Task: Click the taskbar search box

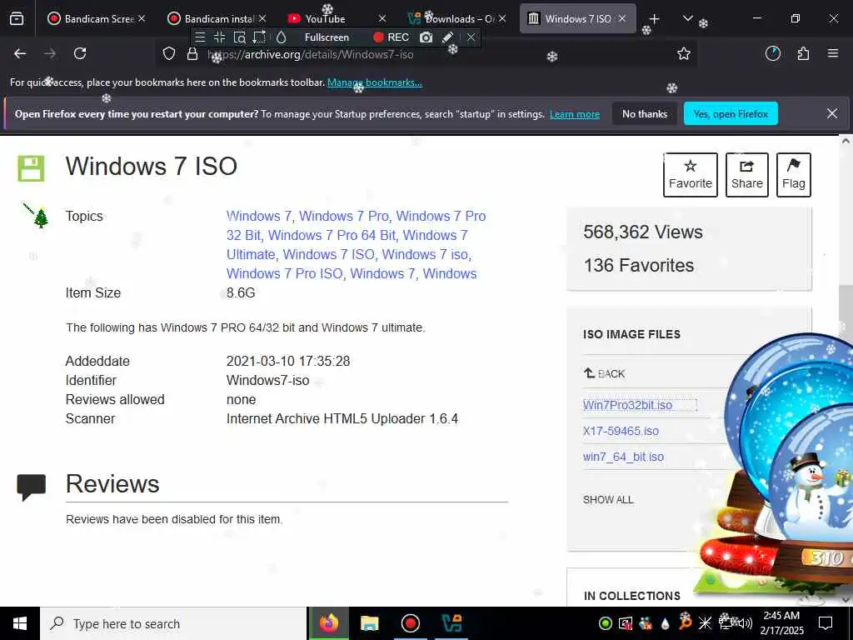Action: (173, 623)
